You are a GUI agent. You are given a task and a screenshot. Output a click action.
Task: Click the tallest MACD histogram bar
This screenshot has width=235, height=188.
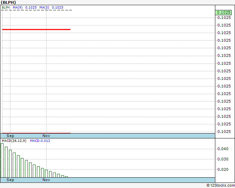point(2,160)
